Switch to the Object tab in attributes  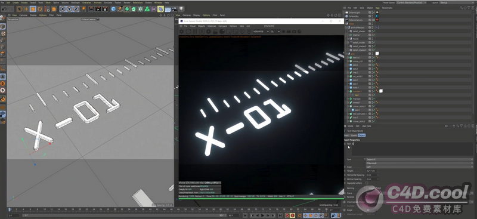[x=362, y=135]
